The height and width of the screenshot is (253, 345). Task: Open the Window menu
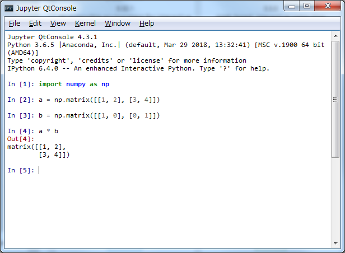[118, 24]
